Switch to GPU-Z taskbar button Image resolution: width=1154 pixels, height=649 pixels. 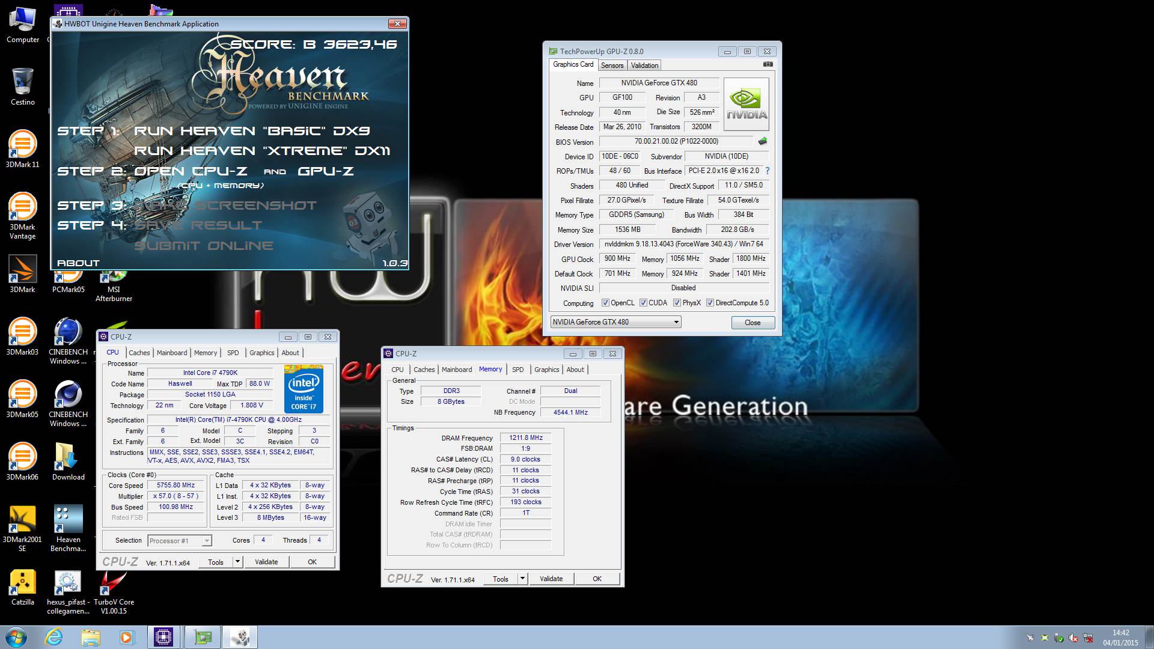(x=203, y=637)
